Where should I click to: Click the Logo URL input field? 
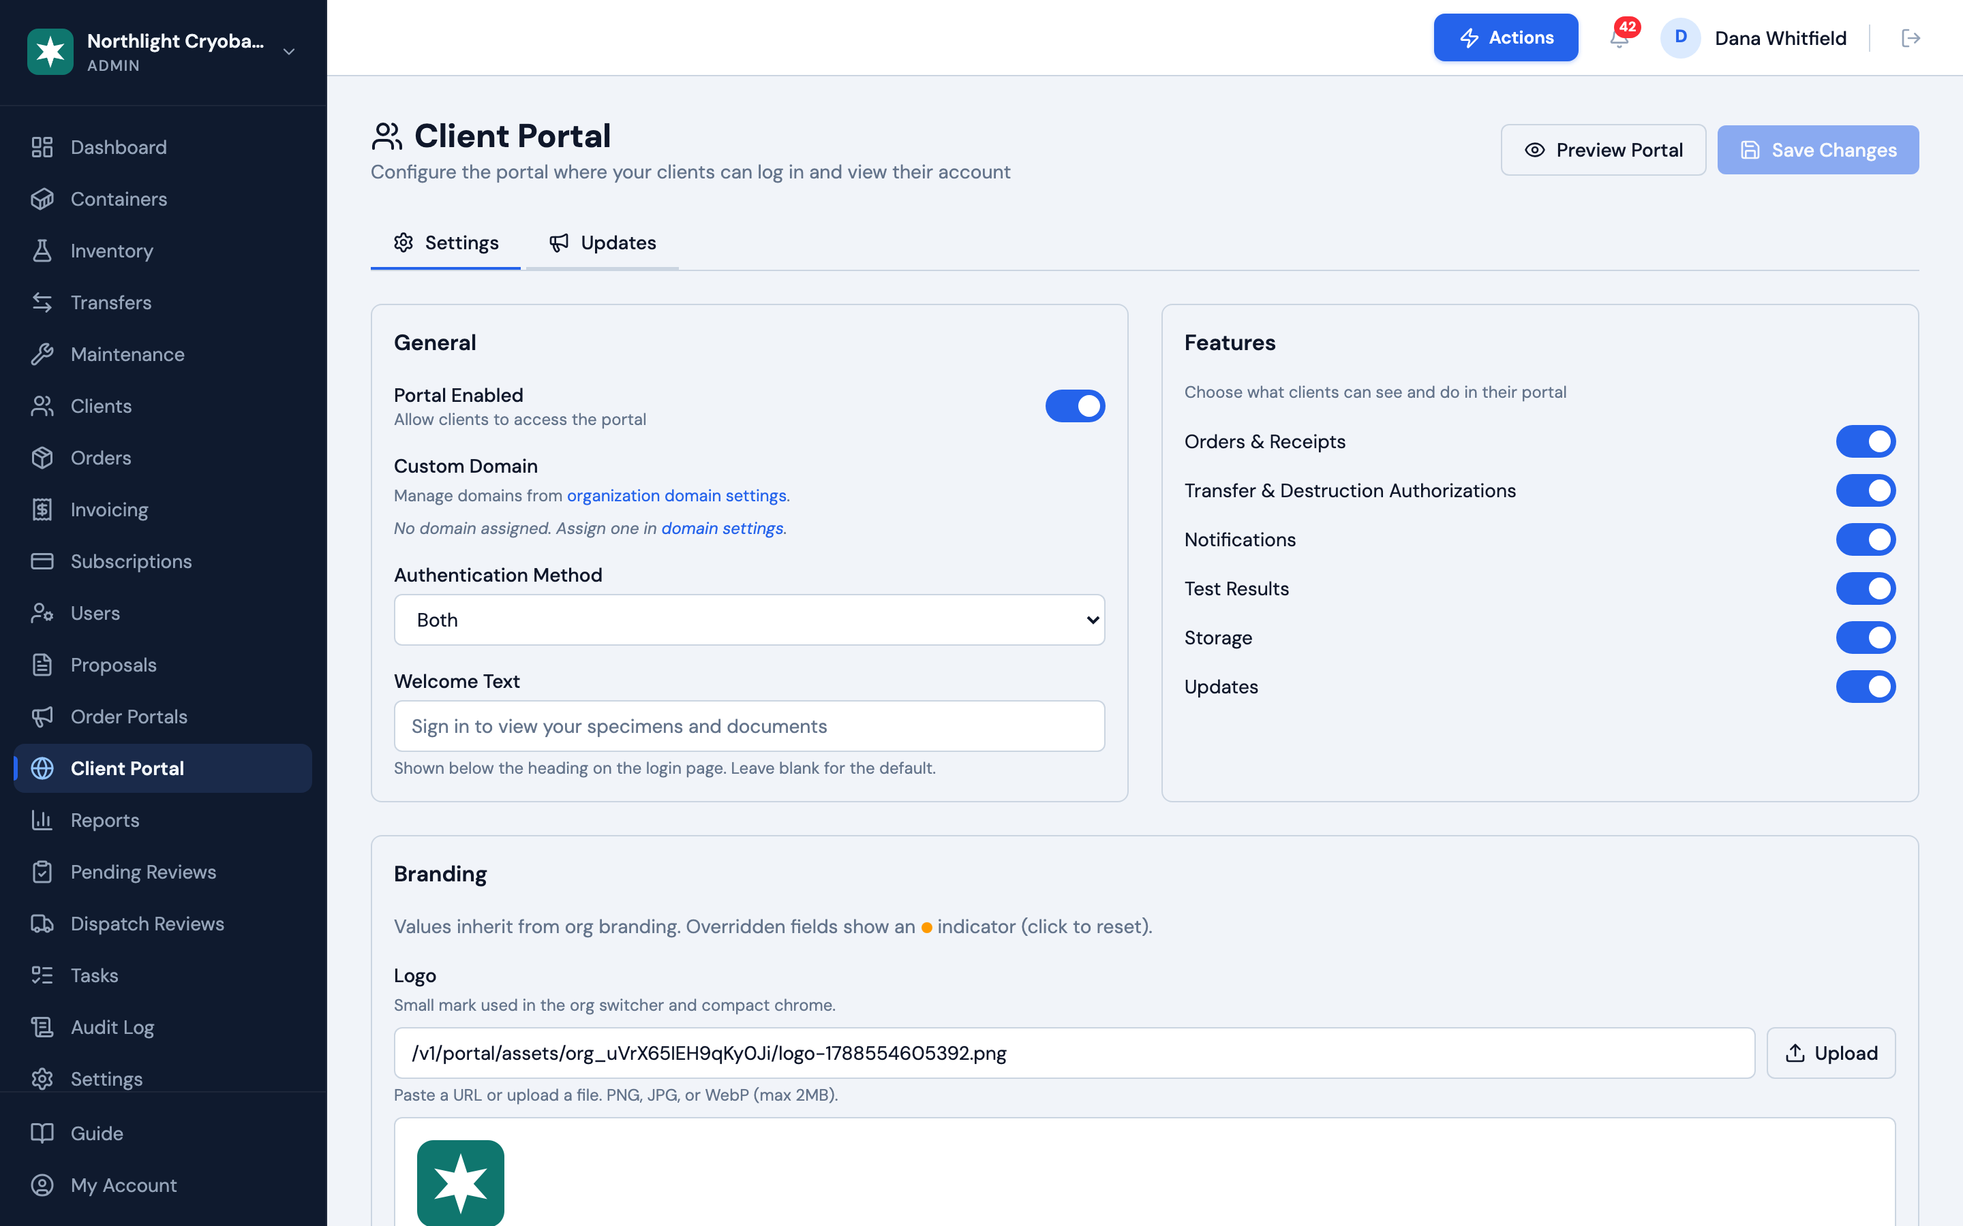(1074, 1052)
